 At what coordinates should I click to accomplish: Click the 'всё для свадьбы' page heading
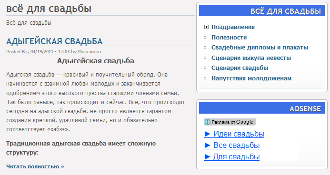pos(49,9)
